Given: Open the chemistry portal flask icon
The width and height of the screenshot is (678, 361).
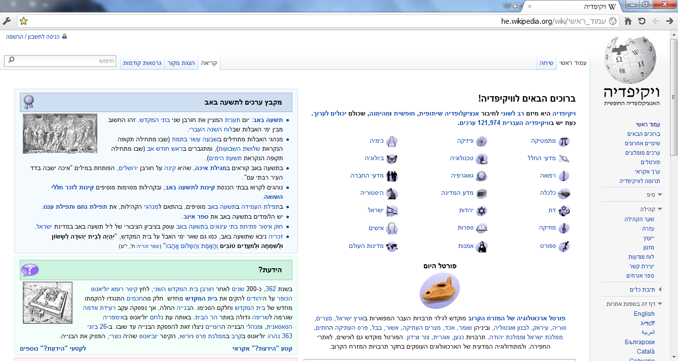Looking at the screenshot, I should pos(392,141).
